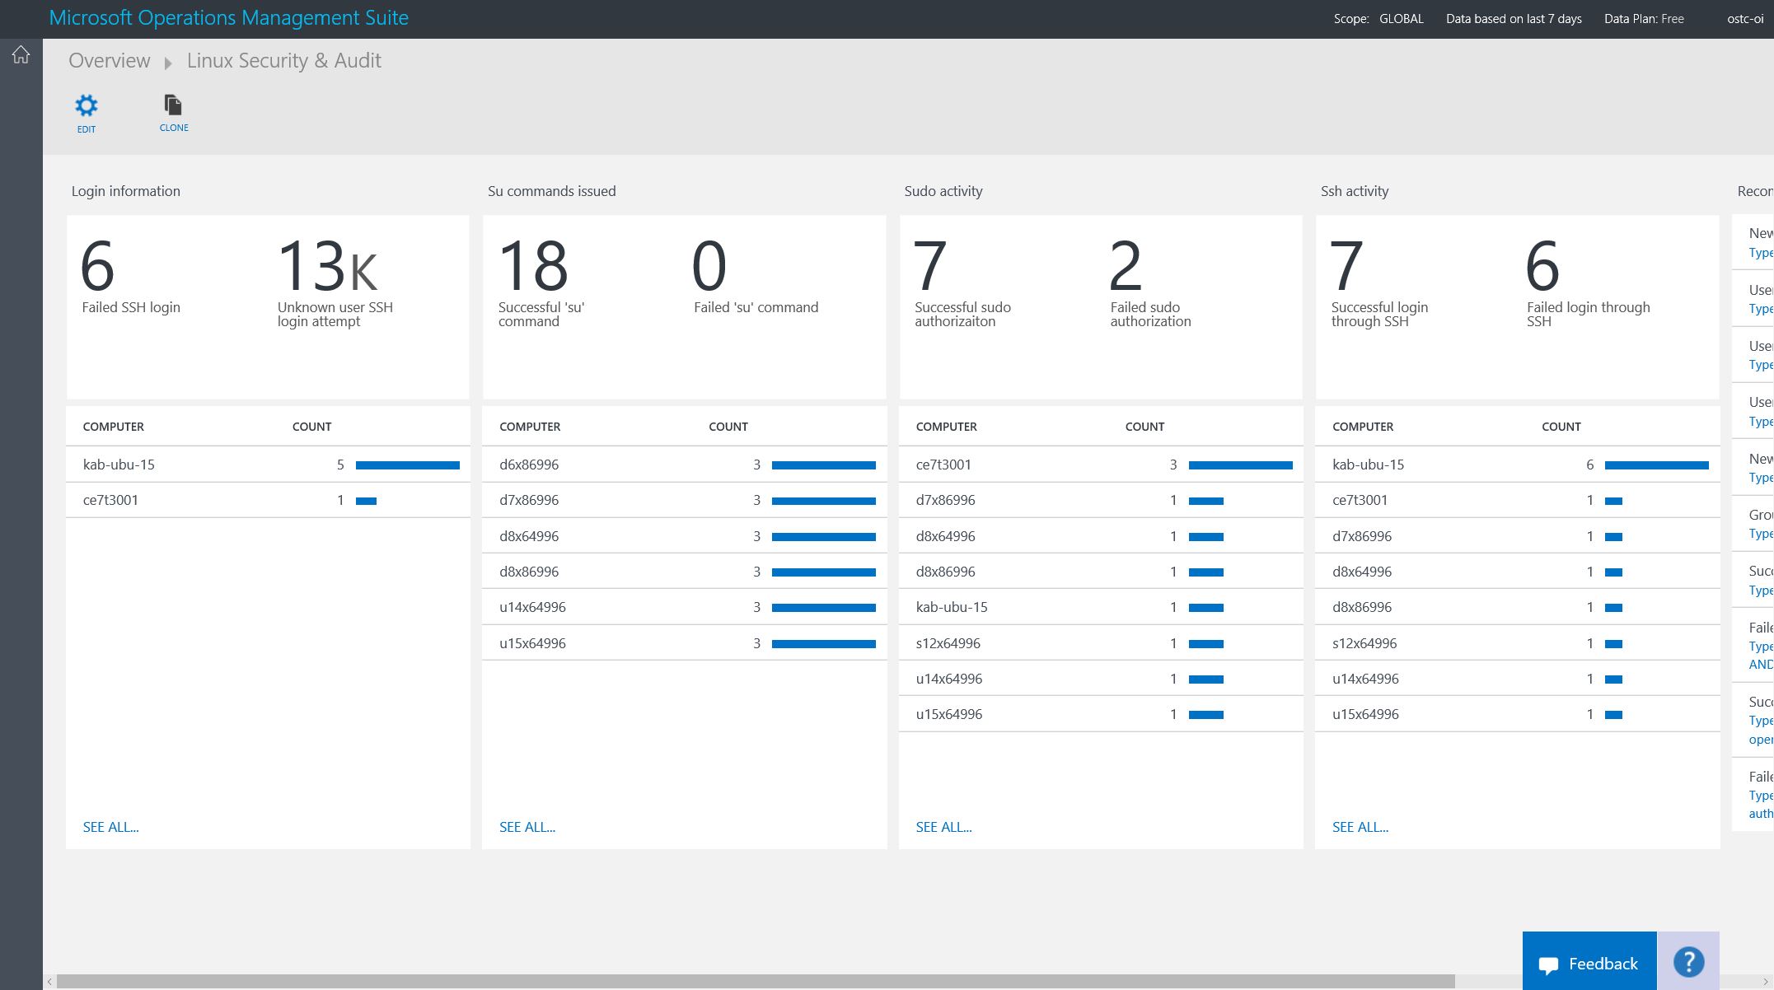The width and height of the screenshot is (1774, 990).
Task: Open 18 Successful 'su' command tile
Action: click(541, 283)
